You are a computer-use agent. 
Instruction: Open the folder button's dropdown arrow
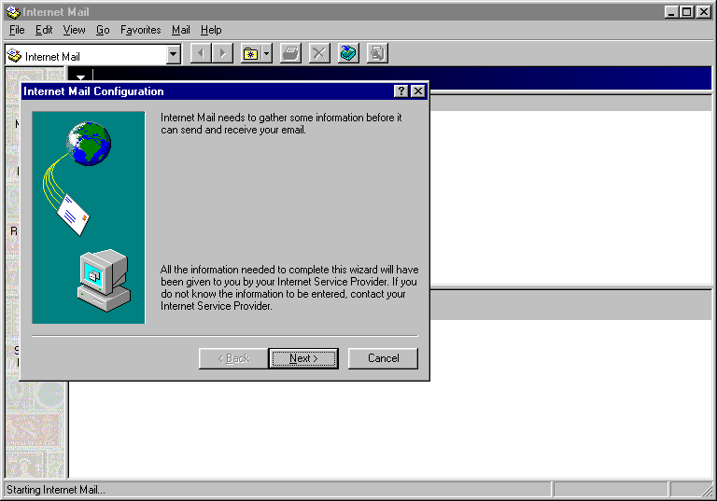tap(267, 54)
